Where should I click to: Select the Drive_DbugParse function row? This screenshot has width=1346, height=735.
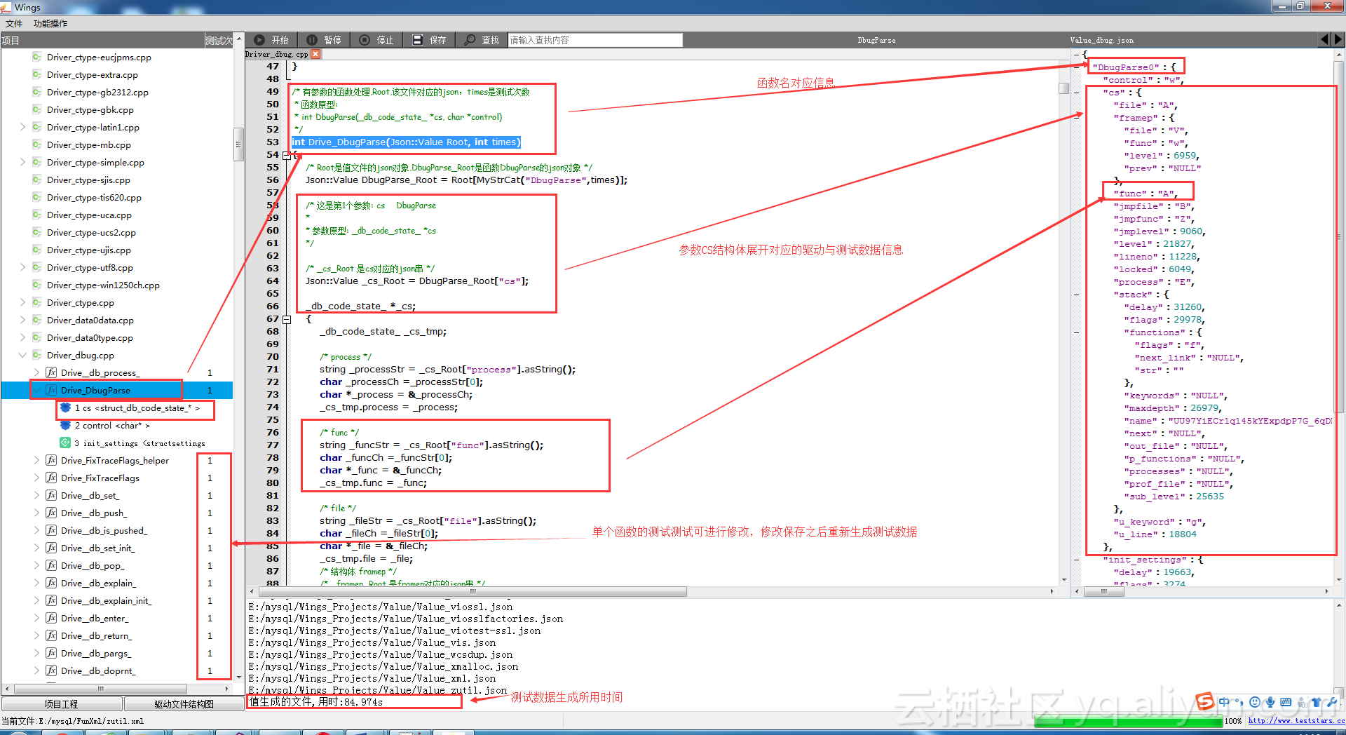116,390
